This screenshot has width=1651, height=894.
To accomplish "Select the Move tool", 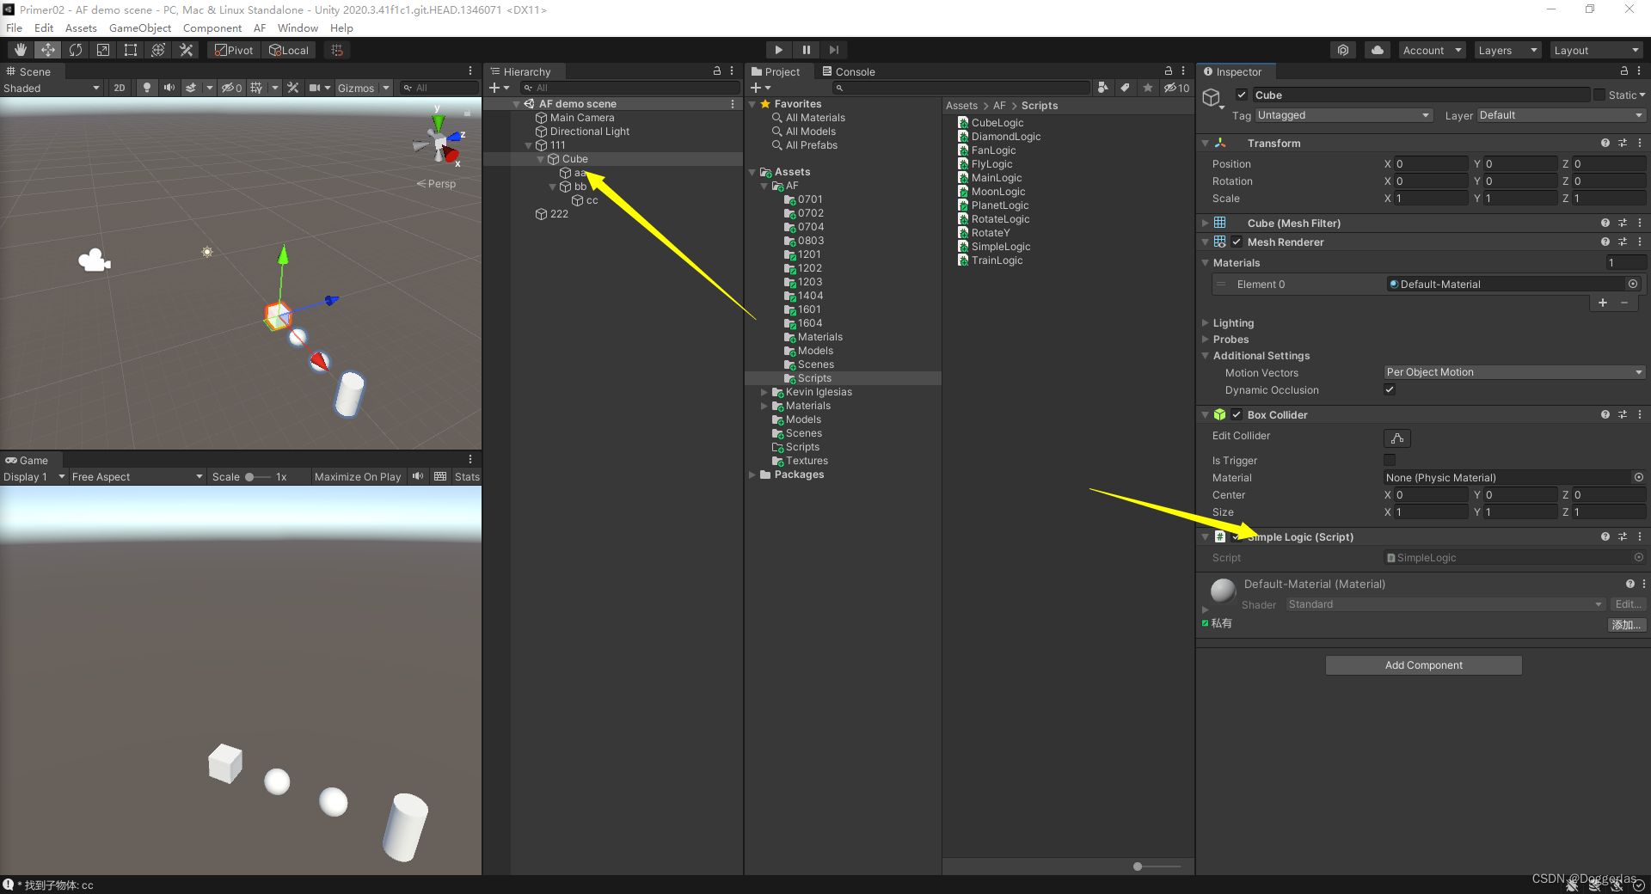I will (48, 50).
